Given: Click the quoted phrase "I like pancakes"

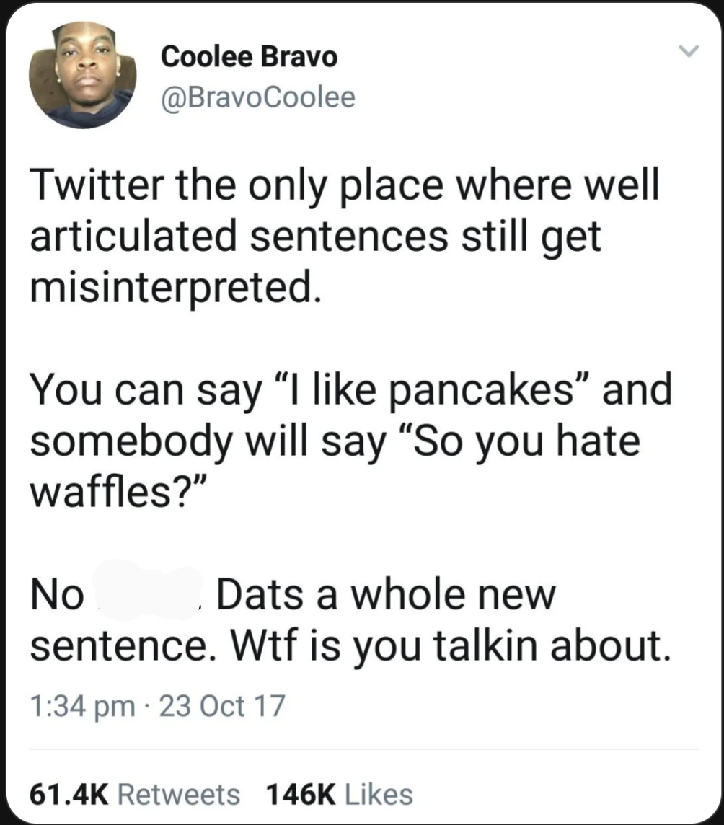Looking at the screenshot, I should (421, 392).
